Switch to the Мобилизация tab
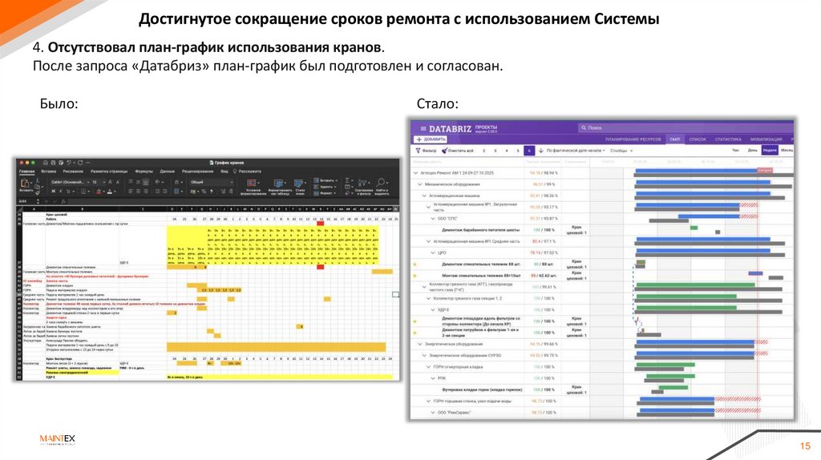 coord(766,139)
